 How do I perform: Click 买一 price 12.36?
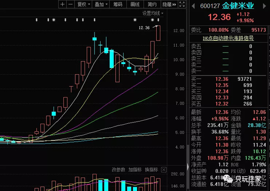pos(222,79)
